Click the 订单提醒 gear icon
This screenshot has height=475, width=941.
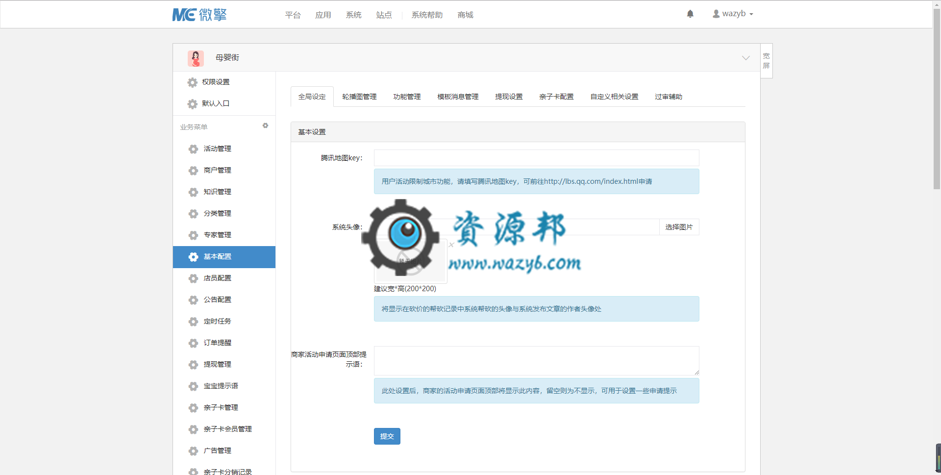[x=194, y=343]
